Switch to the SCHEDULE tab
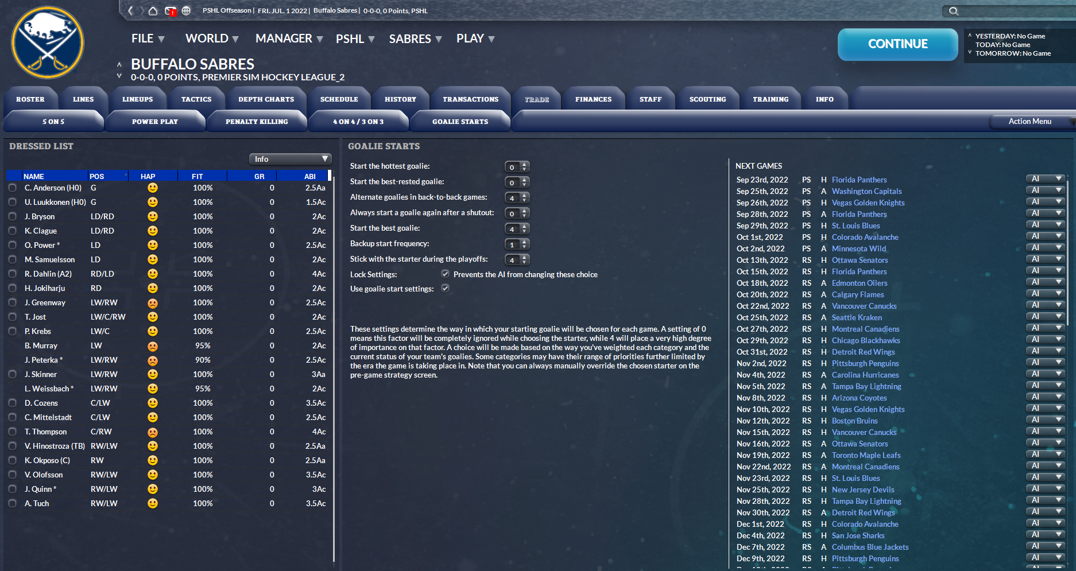Viewport: 1076px width, 571px height. pyautogui.click(x=339, y=99)
